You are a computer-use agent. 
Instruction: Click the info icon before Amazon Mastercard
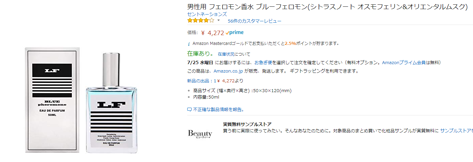(189, 44)
